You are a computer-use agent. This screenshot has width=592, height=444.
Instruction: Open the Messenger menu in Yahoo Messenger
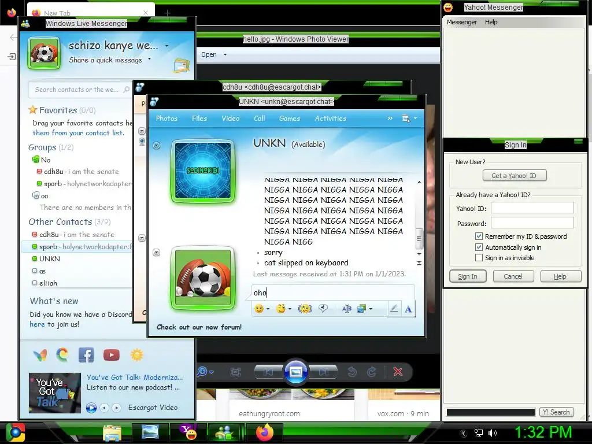coord(462,22)
